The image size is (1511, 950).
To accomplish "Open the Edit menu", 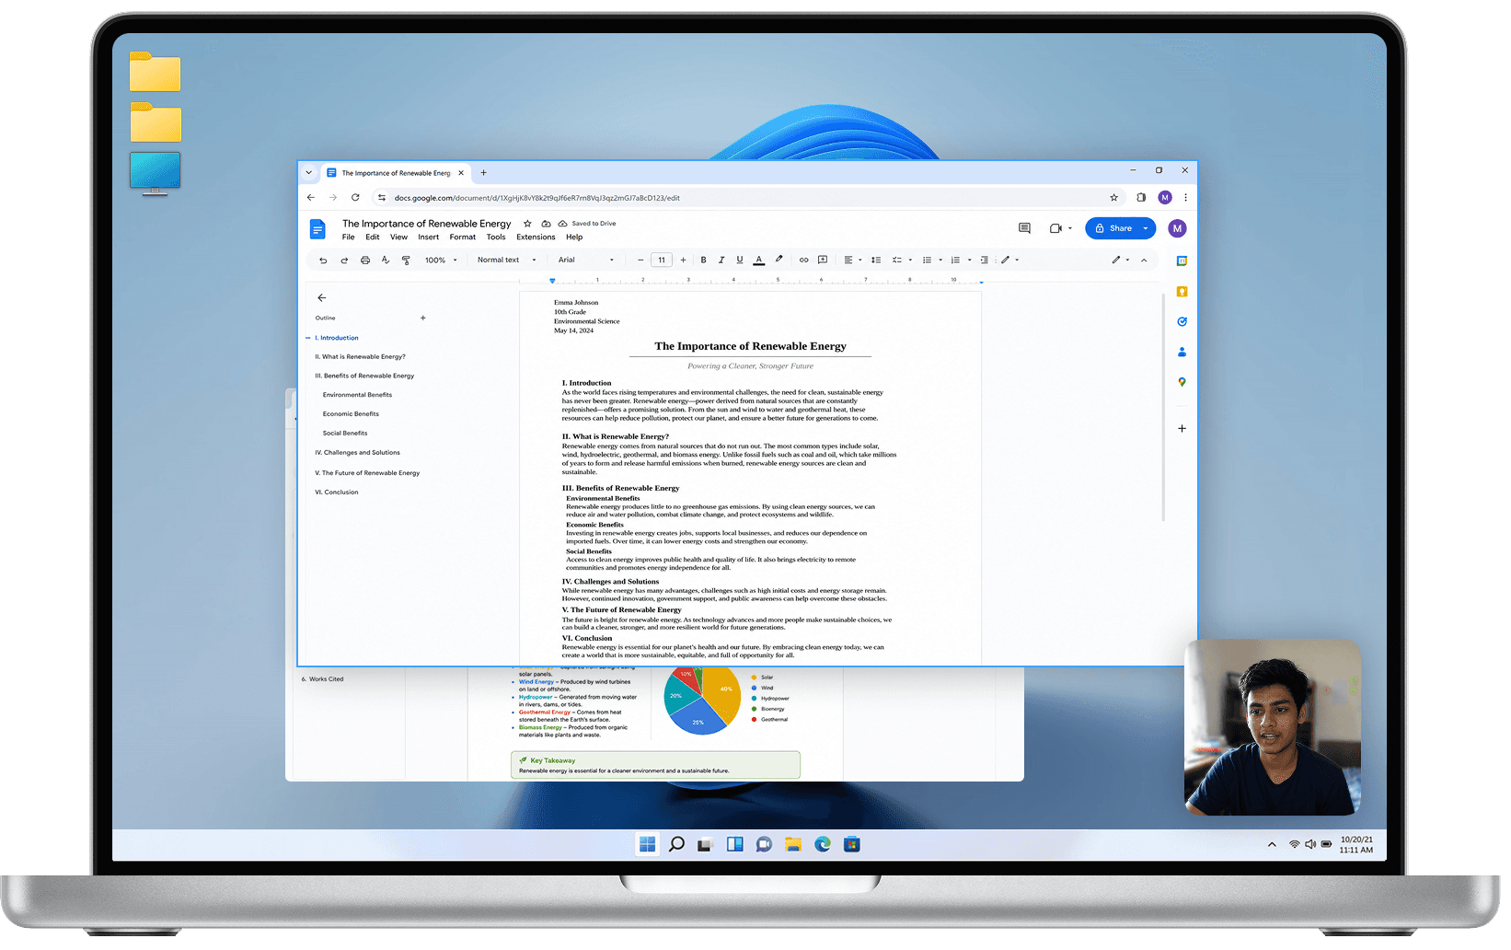I will click(x=373, y=237).
